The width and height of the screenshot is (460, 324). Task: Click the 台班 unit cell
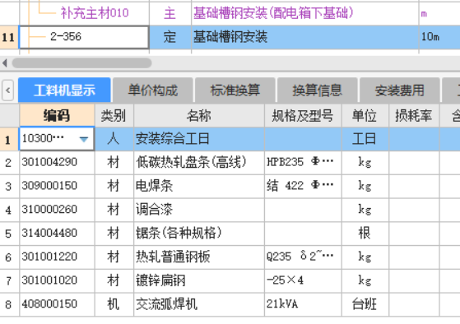coord(365,304)
